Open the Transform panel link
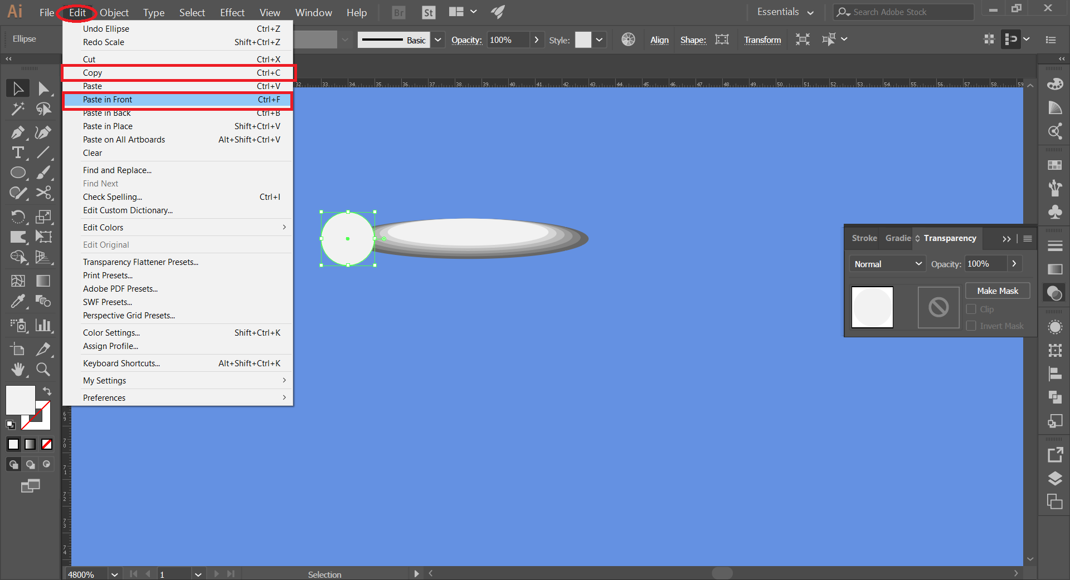1070x580 pixels. click(x=762, y=40)
